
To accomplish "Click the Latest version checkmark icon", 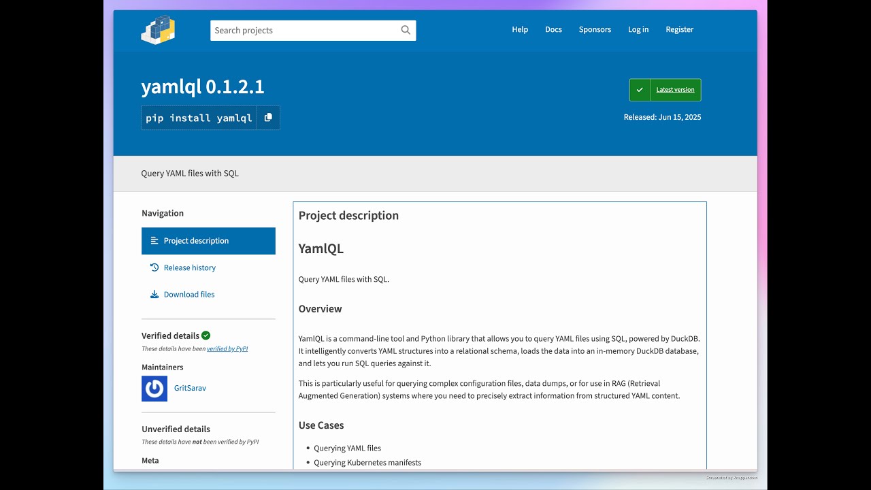I will [x=640, y=90].
